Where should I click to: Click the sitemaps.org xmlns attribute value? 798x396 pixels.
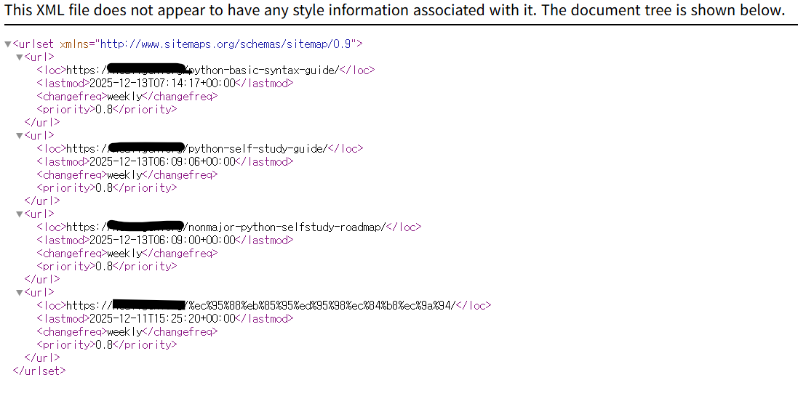(x=228, y=44)
